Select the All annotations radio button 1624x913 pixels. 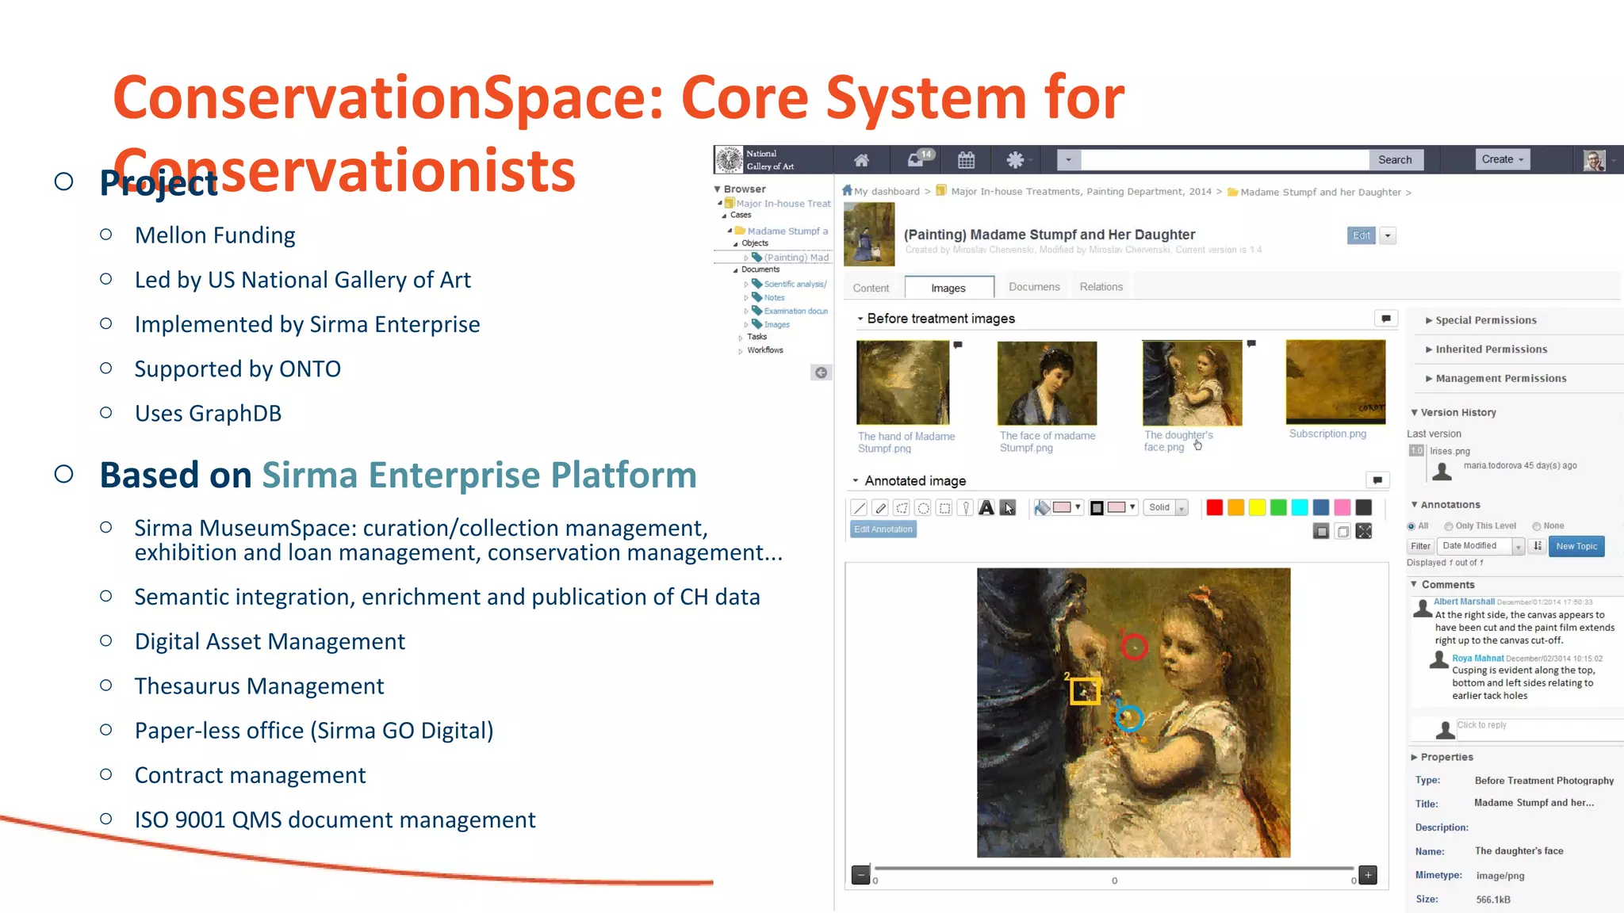[x=1411, y=526]
